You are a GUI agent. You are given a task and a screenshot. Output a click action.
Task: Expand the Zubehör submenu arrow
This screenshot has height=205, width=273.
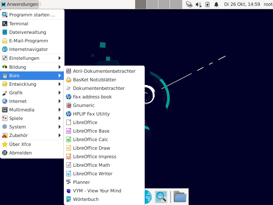click(60, 135)
